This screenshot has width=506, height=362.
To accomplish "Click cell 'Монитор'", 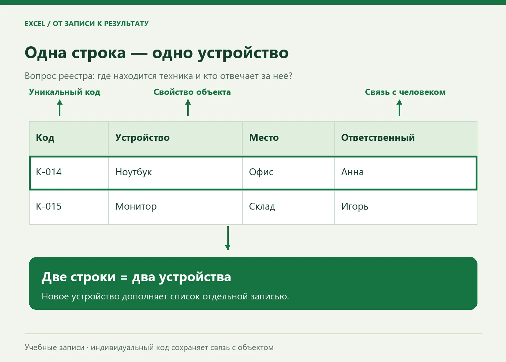I will (175, 207).
